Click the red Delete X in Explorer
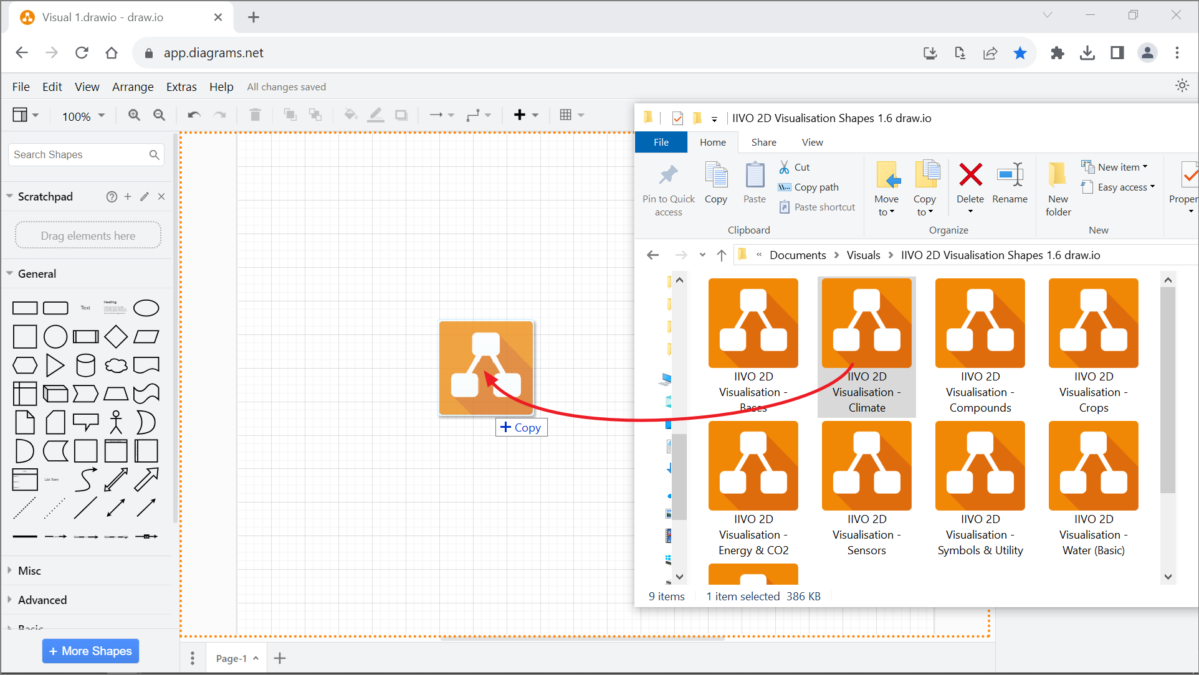The width and height of the screenshot is (1199, 675). (x=970, y=174)
